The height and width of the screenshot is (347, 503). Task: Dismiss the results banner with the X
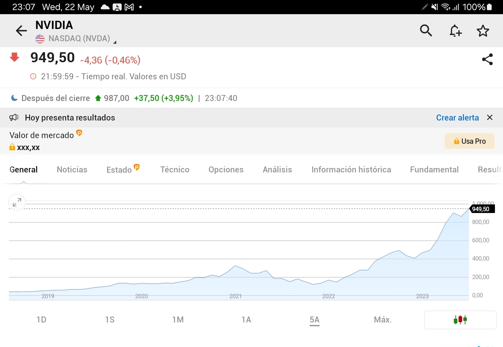point(489,117)
